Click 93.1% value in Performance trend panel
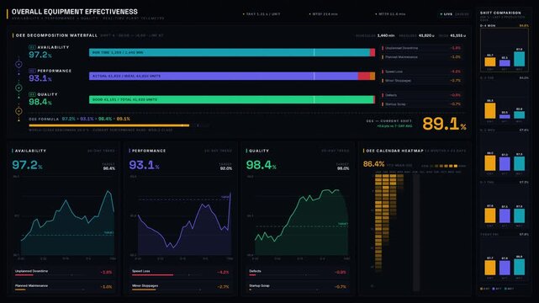The height and width of the screenshot is (303, 539). [x=144, y=165]
